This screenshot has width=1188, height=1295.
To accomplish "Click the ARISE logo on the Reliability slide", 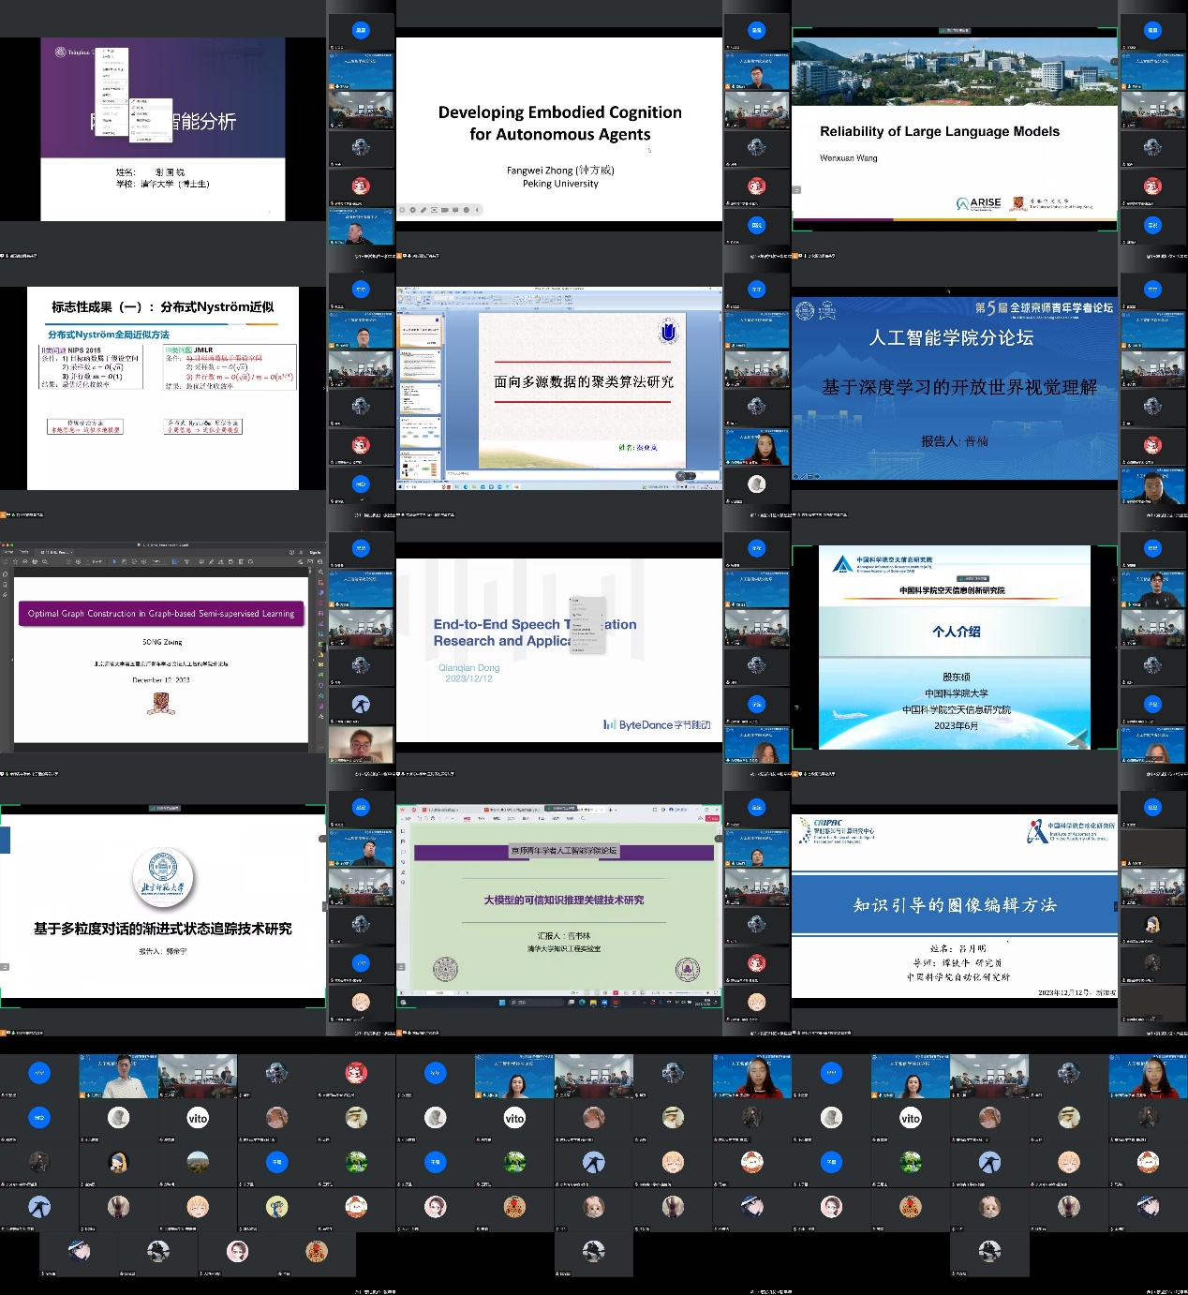I will [x=979, y=203].
